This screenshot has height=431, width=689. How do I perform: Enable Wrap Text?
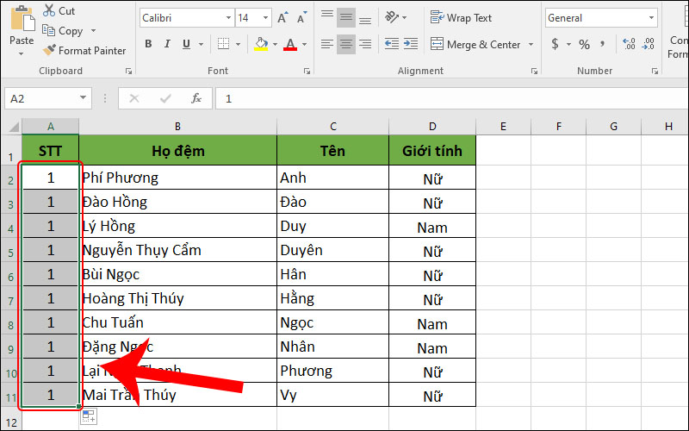pos(461,18)
